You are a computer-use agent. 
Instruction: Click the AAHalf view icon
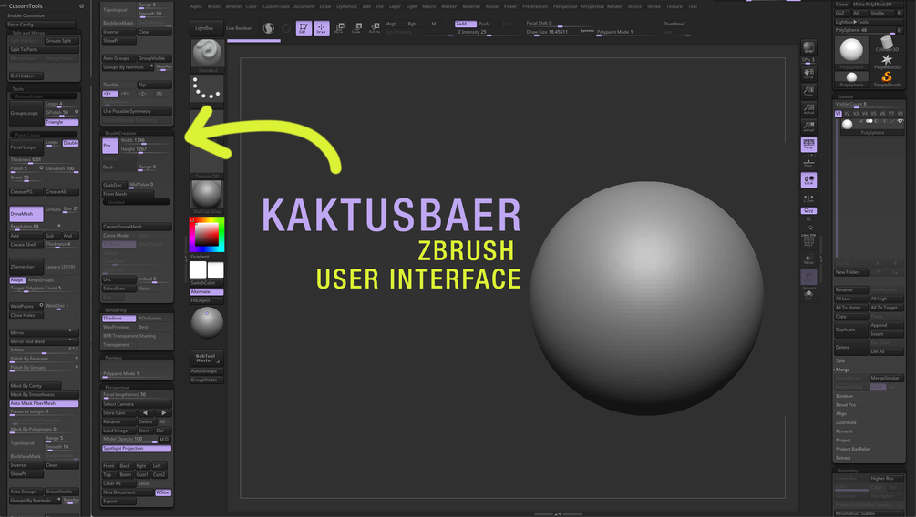808,127
